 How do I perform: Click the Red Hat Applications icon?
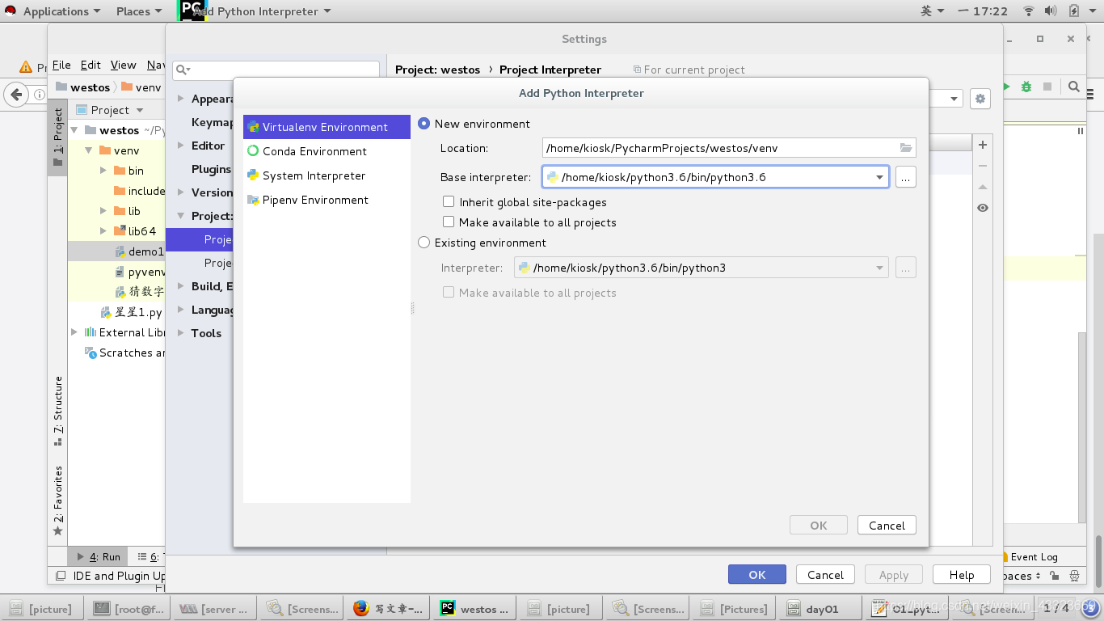point(11,11)
